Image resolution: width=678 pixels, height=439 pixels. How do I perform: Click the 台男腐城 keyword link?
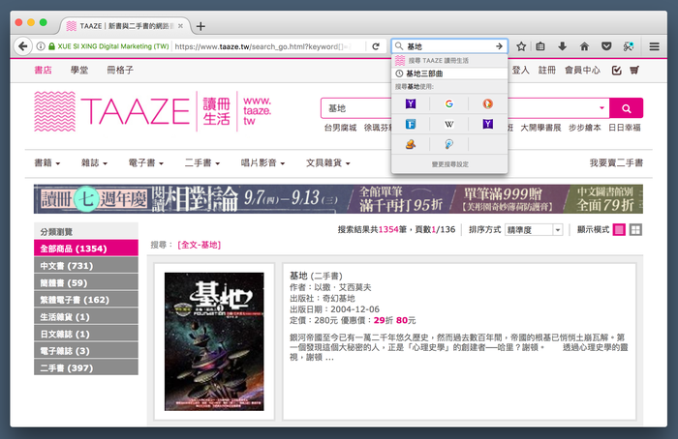340,128
